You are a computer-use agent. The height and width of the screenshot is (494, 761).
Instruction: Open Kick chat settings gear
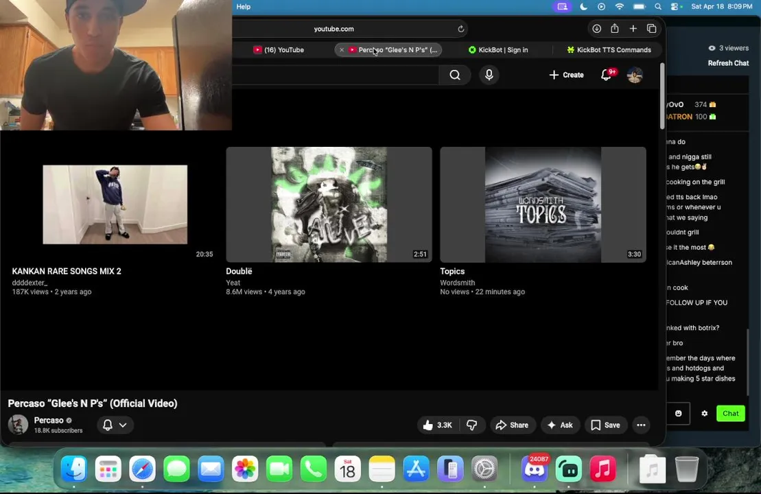(x=705, y=414)
